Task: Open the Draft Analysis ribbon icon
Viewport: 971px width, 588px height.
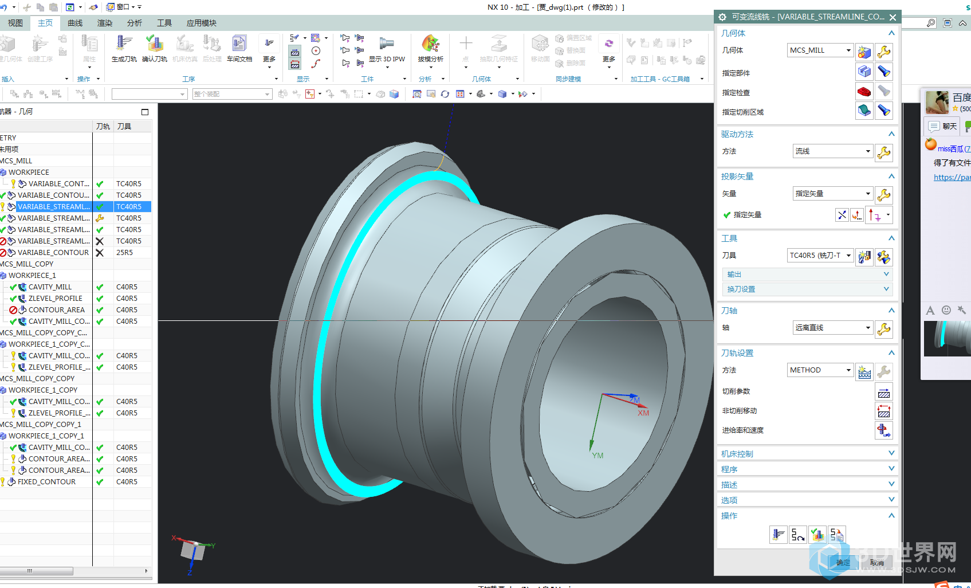Action: point(431,48)
